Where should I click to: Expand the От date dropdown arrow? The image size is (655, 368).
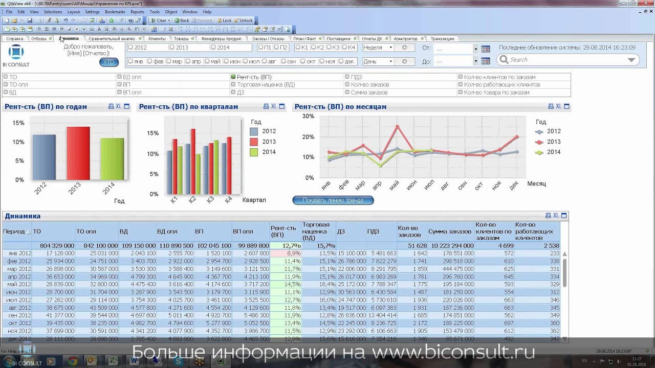point(475,49)
